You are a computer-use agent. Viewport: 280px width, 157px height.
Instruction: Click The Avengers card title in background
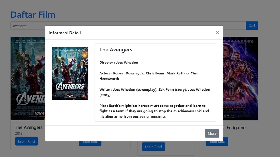(29, 127)
